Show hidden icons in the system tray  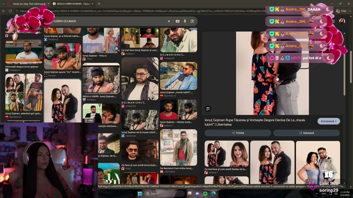click(x=317, y=194)
